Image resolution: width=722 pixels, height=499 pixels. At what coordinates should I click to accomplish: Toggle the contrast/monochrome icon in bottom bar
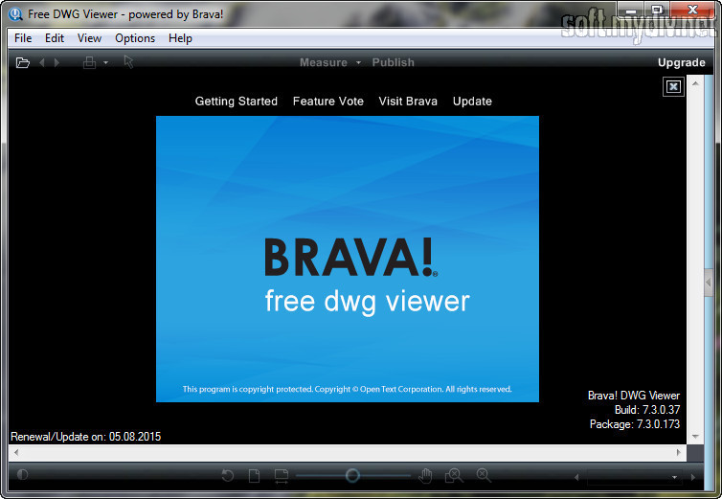point(22,475)
